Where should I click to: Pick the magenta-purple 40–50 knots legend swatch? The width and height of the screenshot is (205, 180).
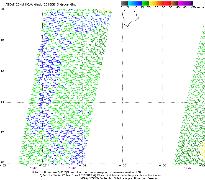(x=185, y=3)
